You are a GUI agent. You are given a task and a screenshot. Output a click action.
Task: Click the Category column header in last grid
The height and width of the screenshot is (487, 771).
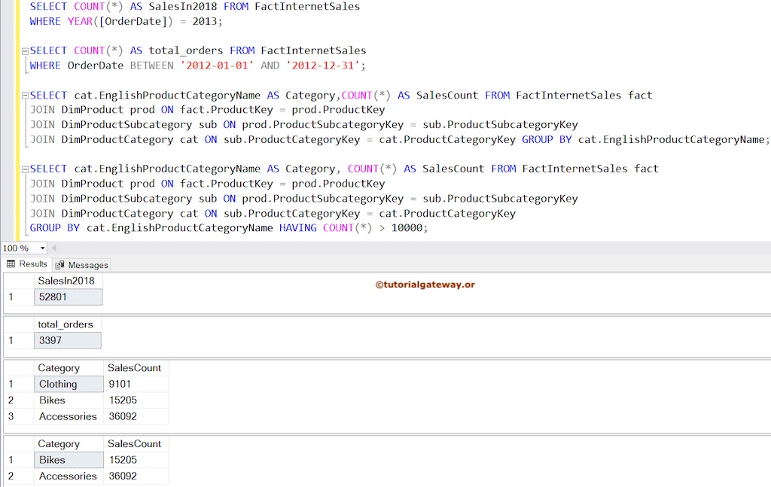click(x=60, y=444)
